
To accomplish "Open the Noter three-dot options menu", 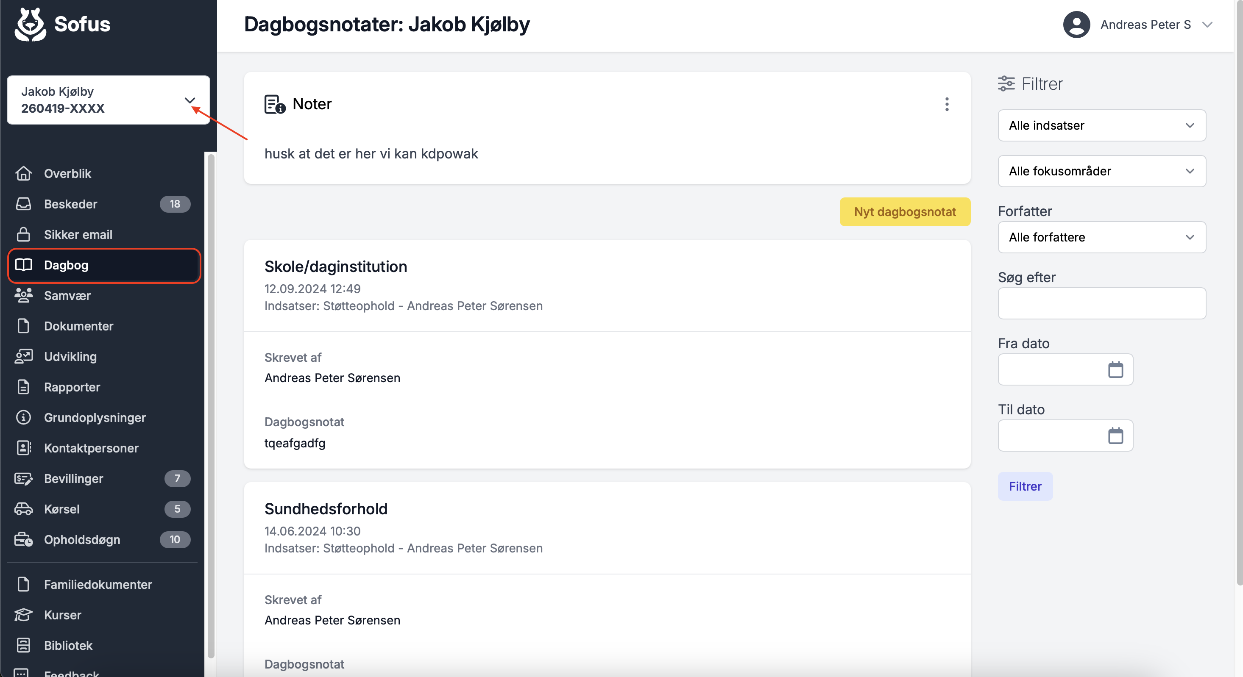I will [x=946, y=104].
